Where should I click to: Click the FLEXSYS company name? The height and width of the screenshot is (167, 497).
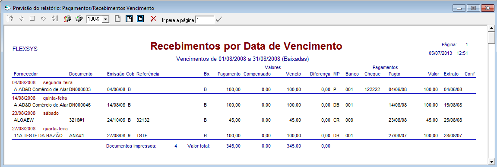point(25,49)
